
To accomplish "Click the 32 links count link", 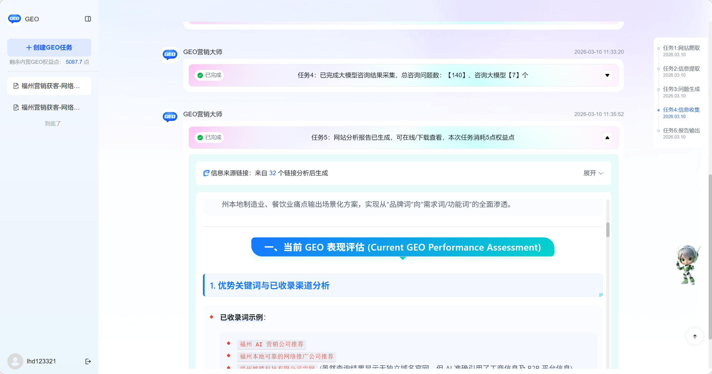I will (x=272, y=173).
